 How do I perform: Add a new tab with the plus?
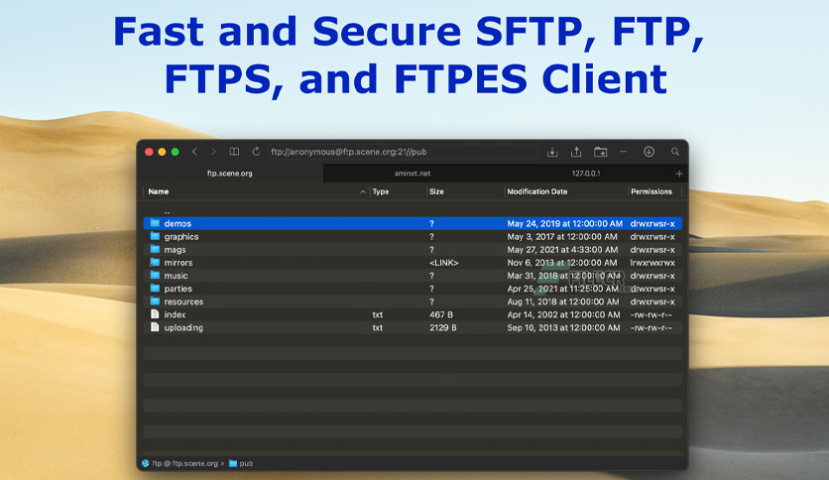(679, 174)
